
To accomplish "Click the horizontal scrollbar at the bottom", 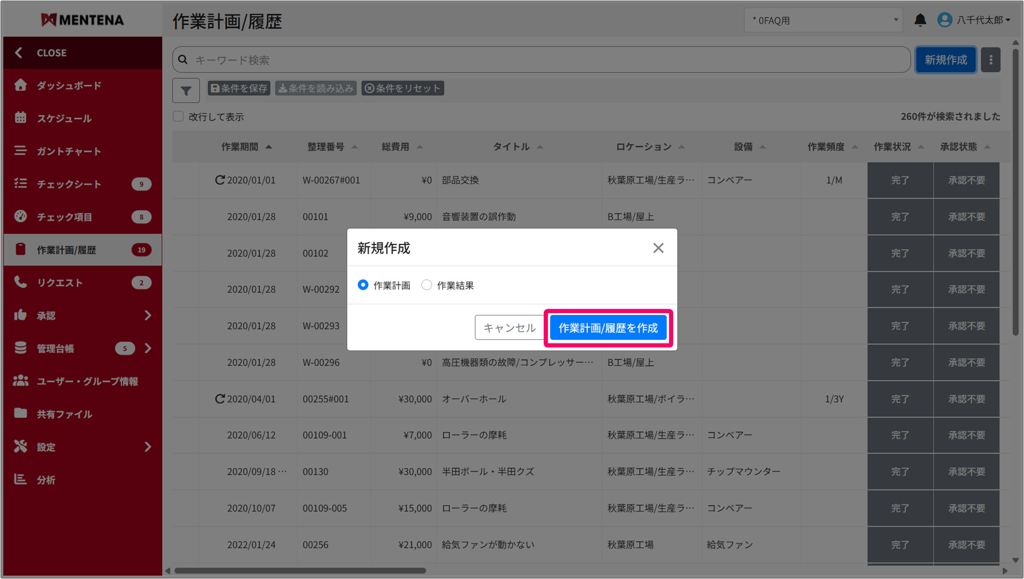I will (x=300, y=571).
